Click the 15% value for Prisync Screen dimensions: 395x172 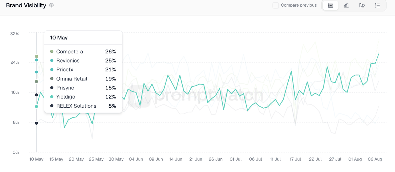coord(111,88)
